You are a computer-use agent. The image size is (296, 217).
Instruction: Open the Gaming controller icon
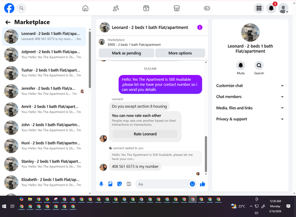point(207,8)
